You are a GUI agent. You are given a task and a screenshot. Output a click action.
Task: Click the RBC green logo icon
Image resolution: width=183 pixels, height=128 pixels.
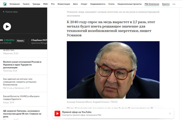[x=5, y=4]
